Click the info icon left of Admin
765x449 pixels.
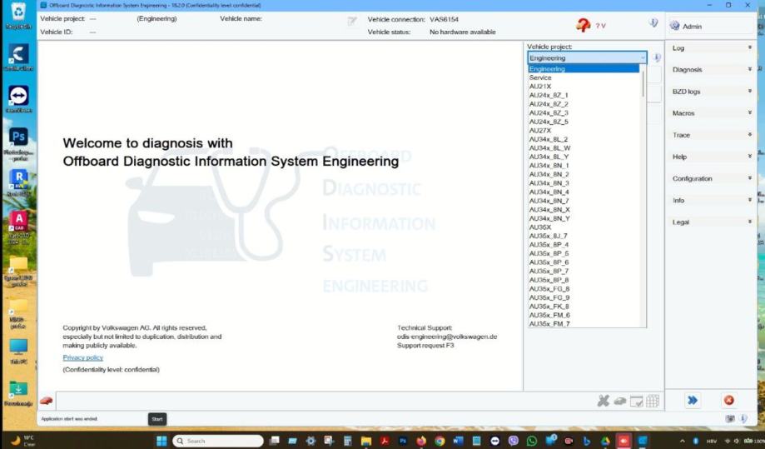(653, 23)
